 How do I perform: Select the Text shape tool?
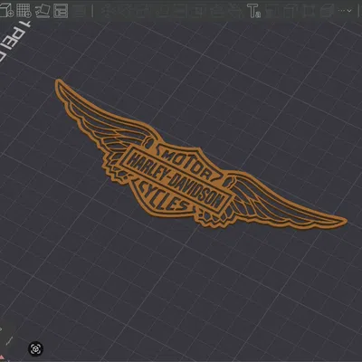254,11
